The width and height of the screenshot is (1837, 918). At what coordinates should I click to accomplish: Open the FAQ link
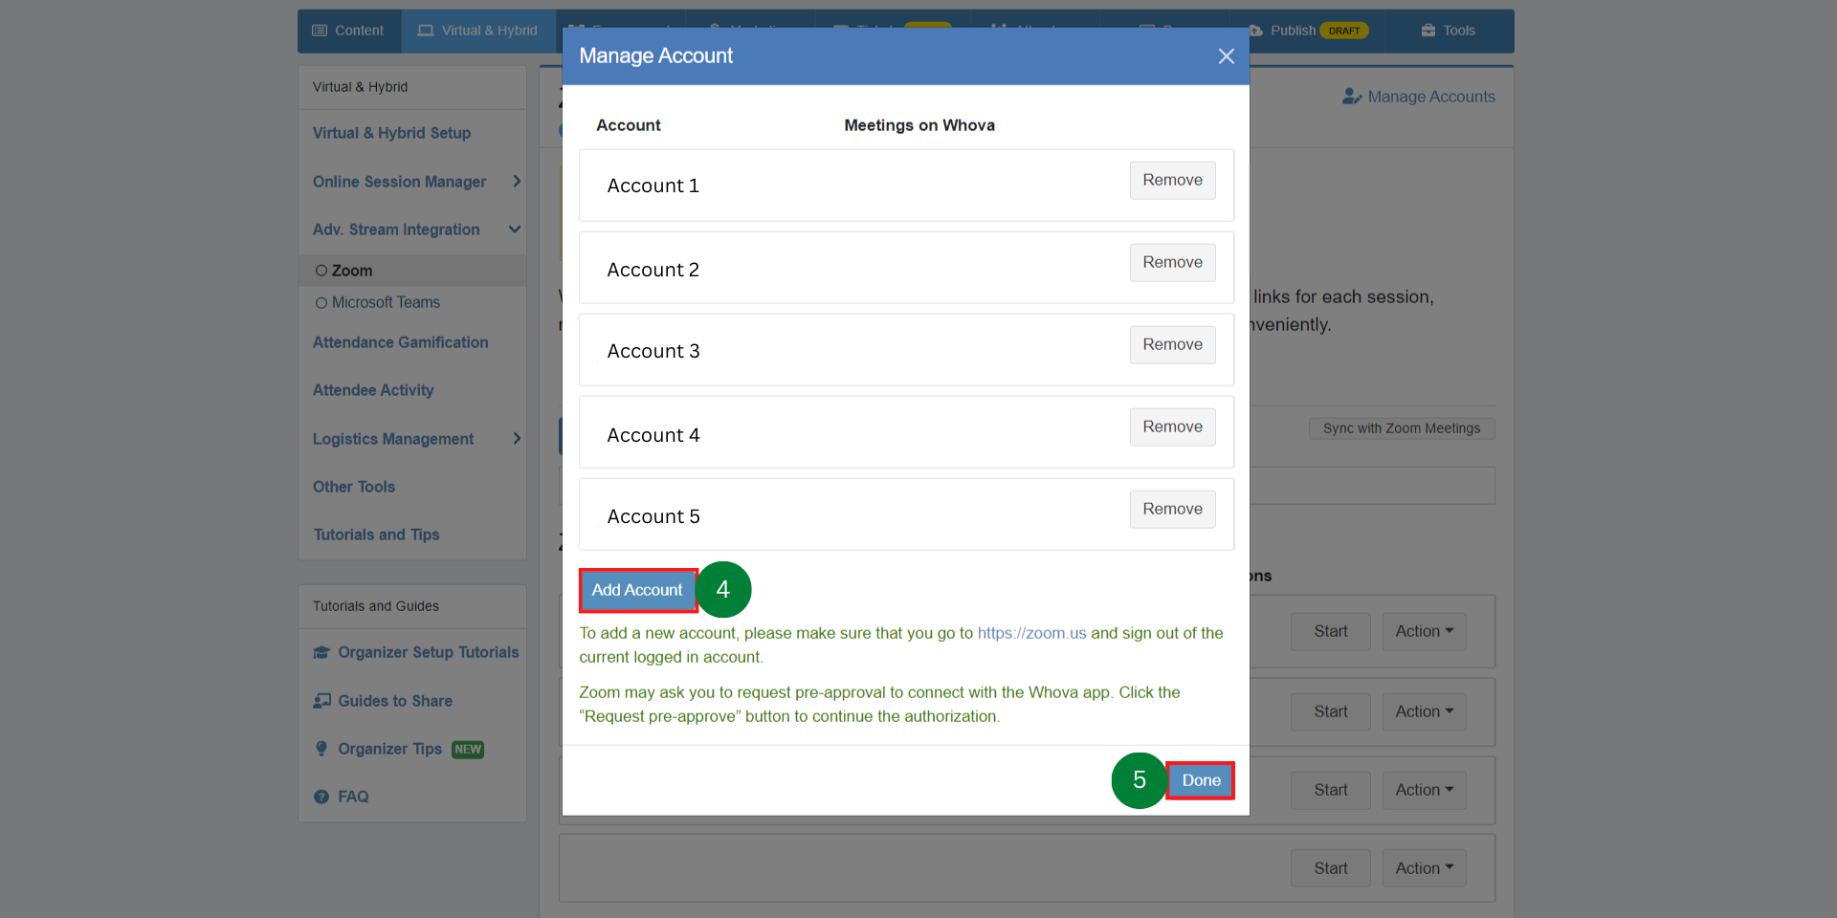pyautogui.click(x=353, y=797)
